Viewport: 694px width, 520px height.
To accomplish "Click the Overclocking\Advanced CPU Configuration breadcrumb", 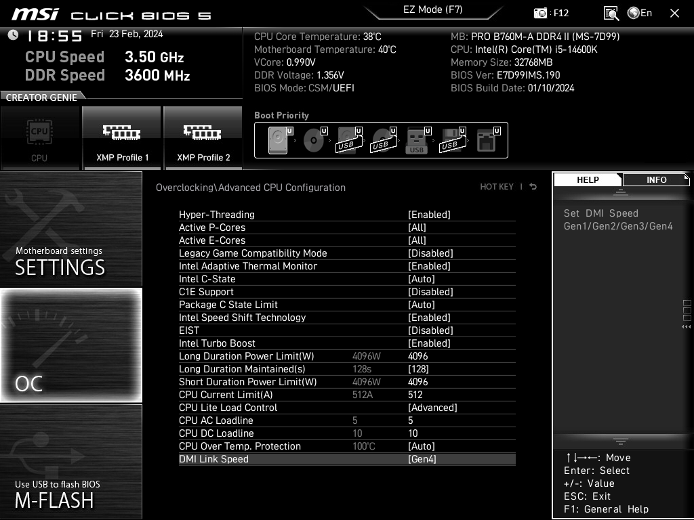I will (x=251, y=188).
